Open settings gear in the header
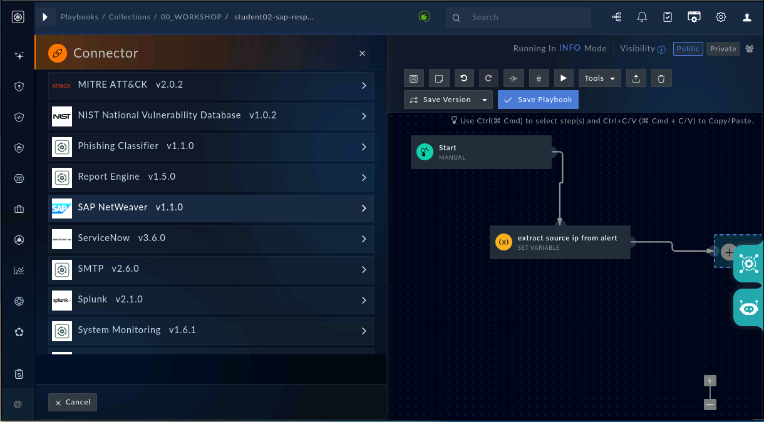The width and height of the screenshot is (764, 422). [721, 18]
